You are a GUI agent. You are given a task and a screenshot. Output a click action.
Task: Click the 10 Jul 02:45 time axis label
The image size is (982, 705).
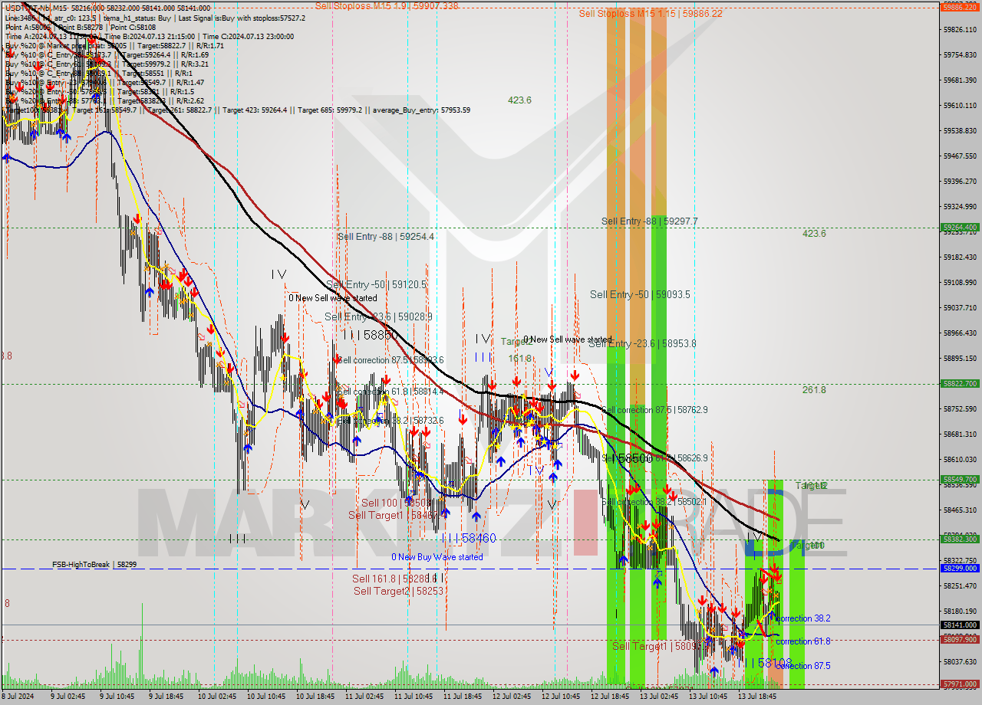click(x=216, y=697)
